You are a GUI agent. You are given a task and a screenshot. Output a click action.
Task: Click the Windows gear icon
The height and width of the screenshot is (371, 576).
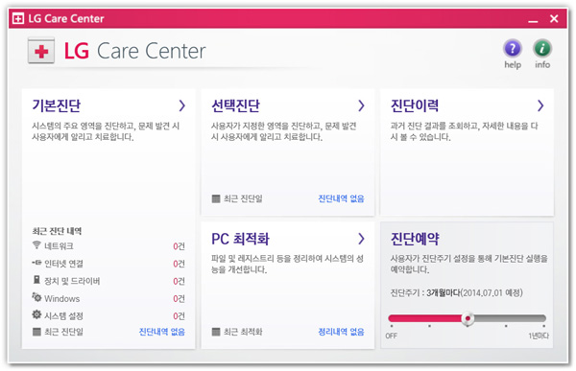point(36,297)
